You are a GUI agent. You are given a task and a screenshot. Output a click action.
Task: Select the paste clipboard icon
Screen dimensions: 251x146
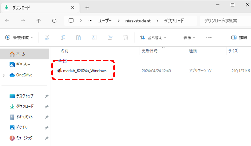tap(78, 38)
